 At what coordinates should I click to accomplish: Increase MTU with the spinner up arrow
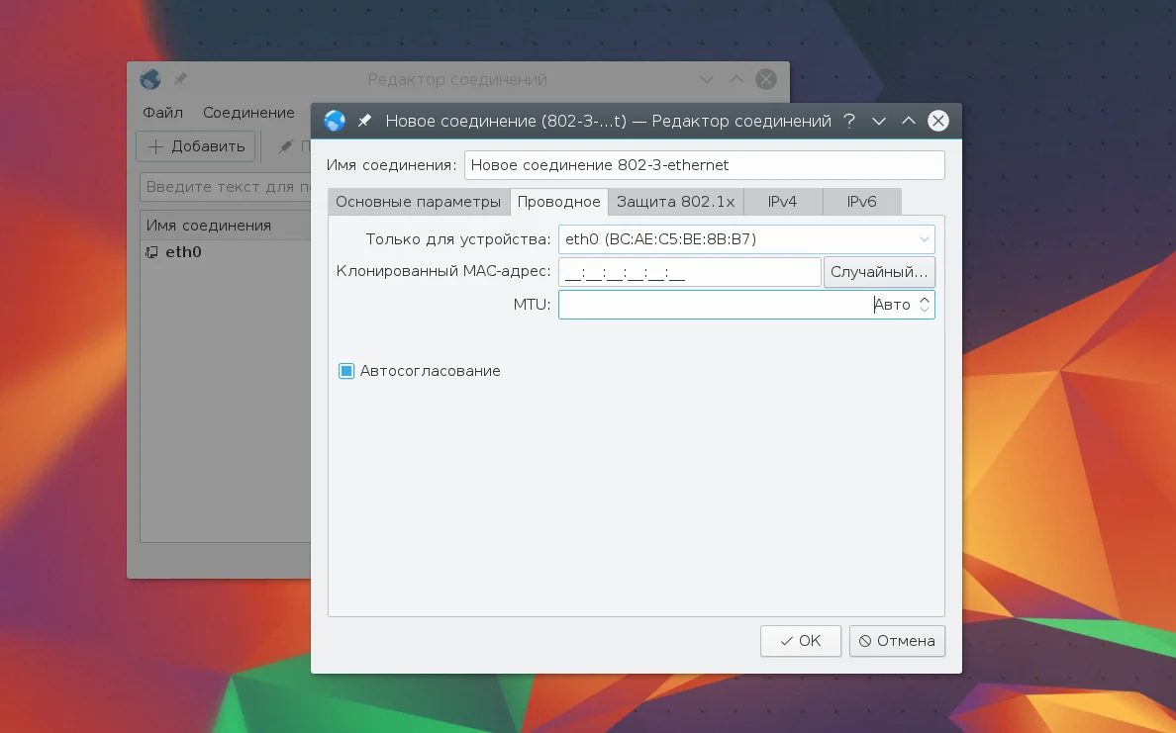pos(925,299)
